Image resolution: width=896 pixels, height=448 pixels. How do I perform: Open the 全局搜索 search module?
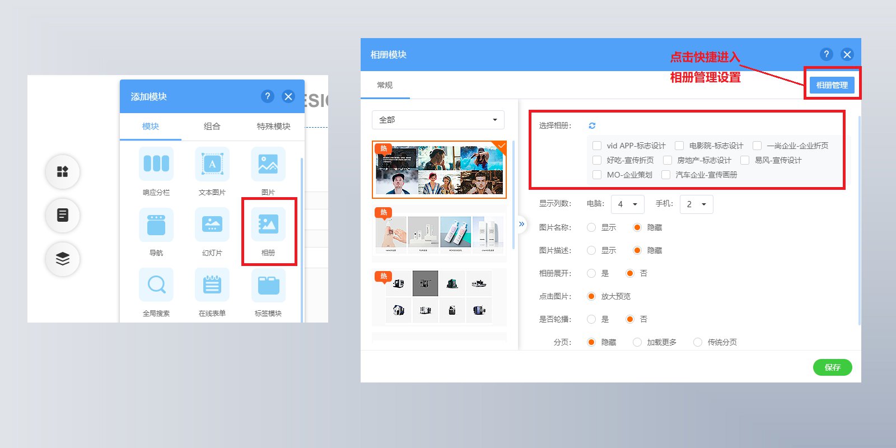156,285
